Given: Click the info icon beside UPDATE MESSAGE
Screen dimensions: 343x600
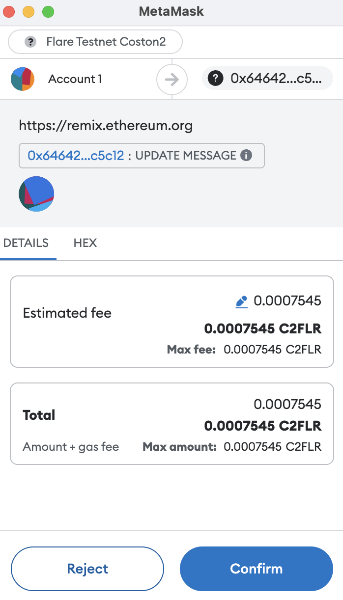Looking at the screenshot, I should [x=246, y=156].
